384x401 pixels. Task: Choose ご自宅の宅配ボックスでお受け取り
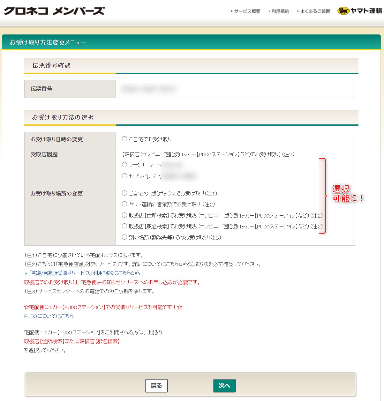point(124,193)
